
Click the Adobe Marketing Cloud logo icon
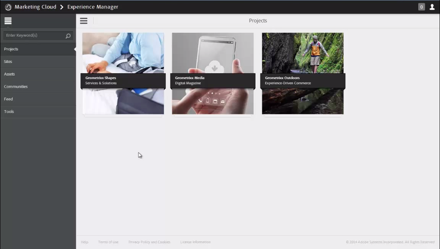(8, 7)
